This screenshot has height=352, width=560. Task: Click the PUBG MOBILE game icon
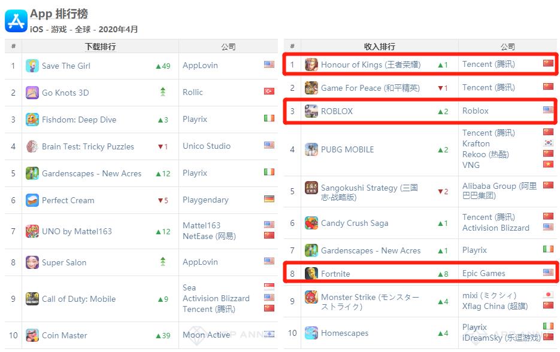coord(311,149)
